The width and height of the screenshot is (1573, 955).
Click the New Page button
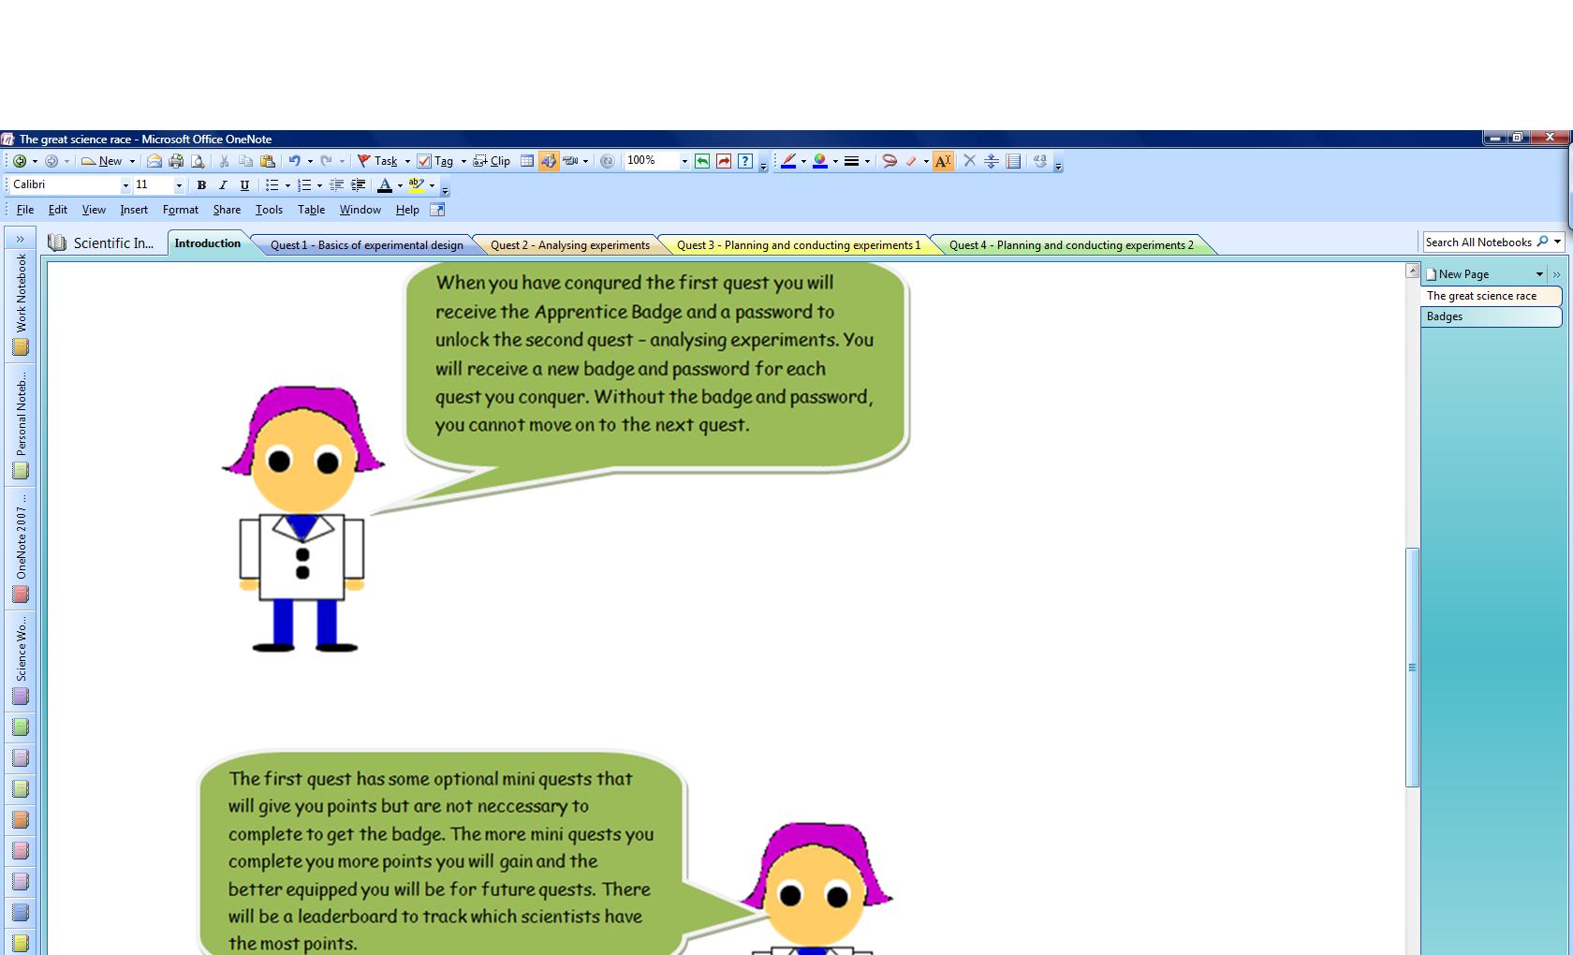tap(1463, 274)
